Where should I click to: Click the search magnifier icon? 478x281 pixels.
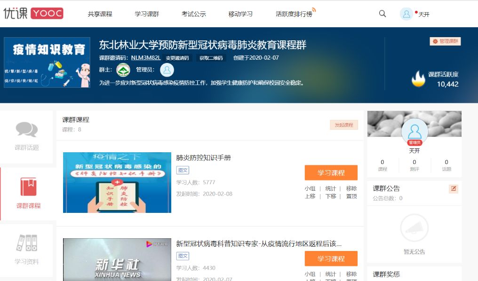pos(382,14)
